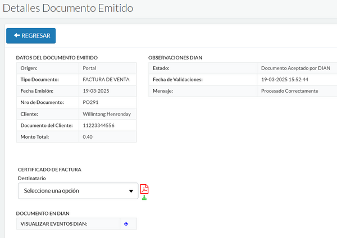This screenshot has width=337, height=238.
Task: Click the Detalles Documento Emitido page title
Action: [67, 9]
